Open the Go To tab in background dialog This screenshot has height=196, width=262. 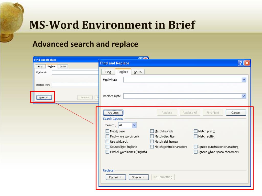(63, 67)
